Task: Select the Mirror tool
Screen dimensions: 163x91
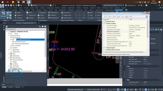Action: pos(98,15)
